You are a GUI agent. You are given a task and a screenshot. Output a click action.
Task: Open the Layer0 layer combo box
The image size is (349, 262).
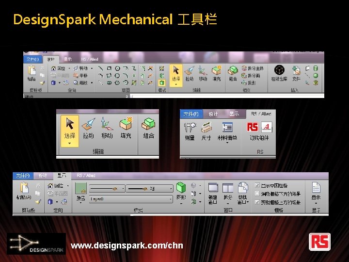pos(131,199)
